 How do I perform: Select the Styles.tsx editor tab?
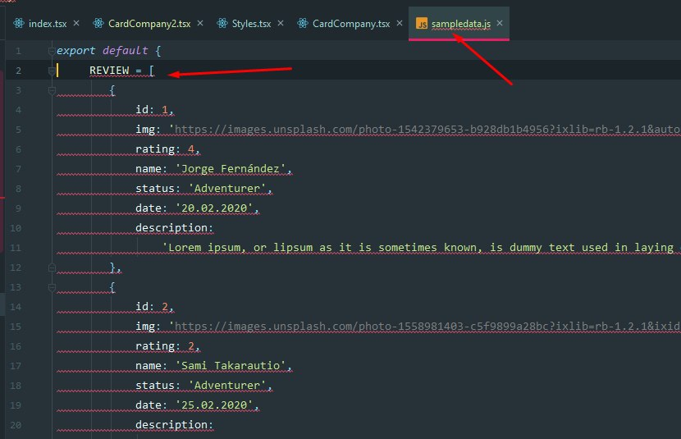[251, 24]
